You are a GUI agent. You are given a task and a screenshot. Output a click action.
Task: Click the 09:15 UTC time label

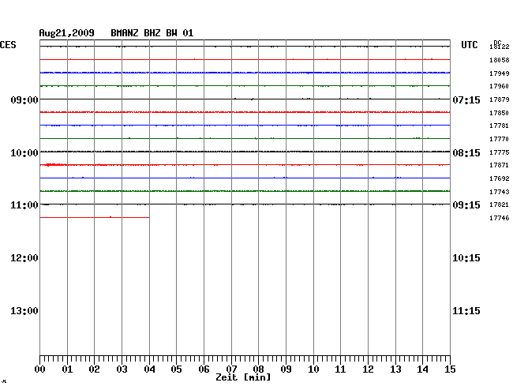466,205
